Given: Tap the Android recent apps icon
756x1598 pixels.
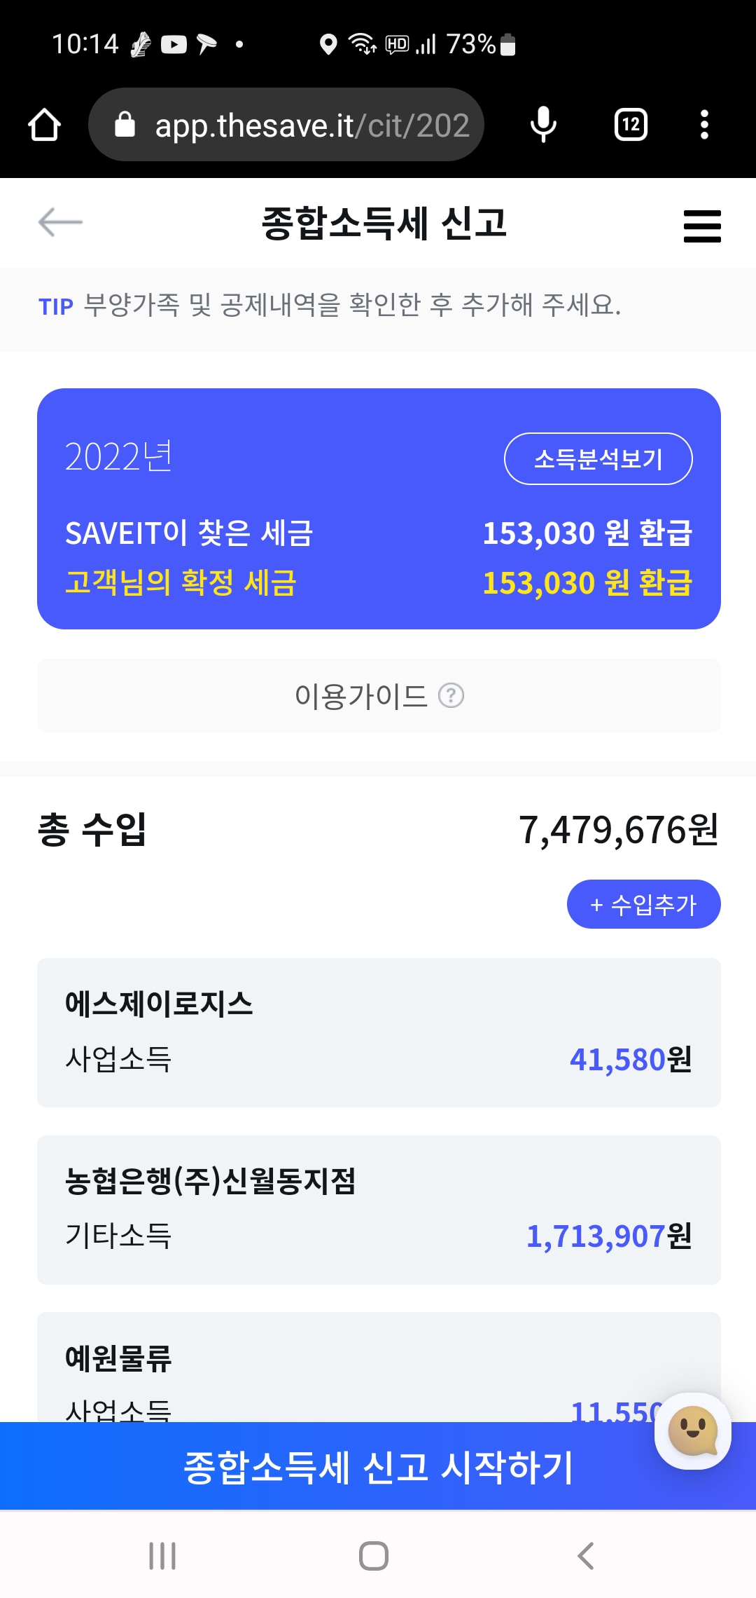Looking at the screenshot, I should tap(162, 1556).
